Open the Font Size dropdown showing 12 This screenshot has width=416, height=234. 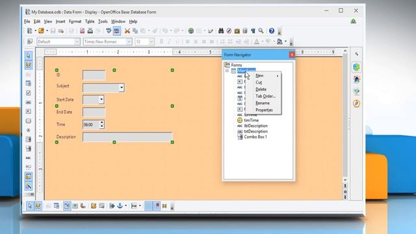151,42
